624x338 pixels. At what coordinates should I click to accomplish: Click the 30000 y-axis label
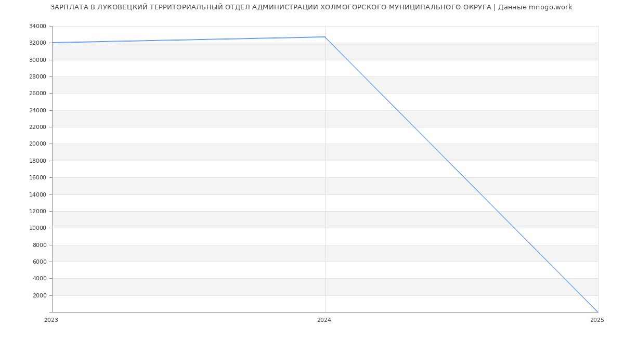tap(37, 60)
